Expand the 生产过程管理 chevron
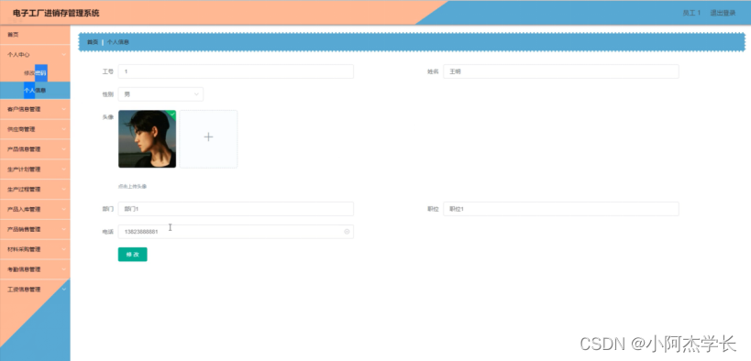751x361 pixels. tap(63, 190)
